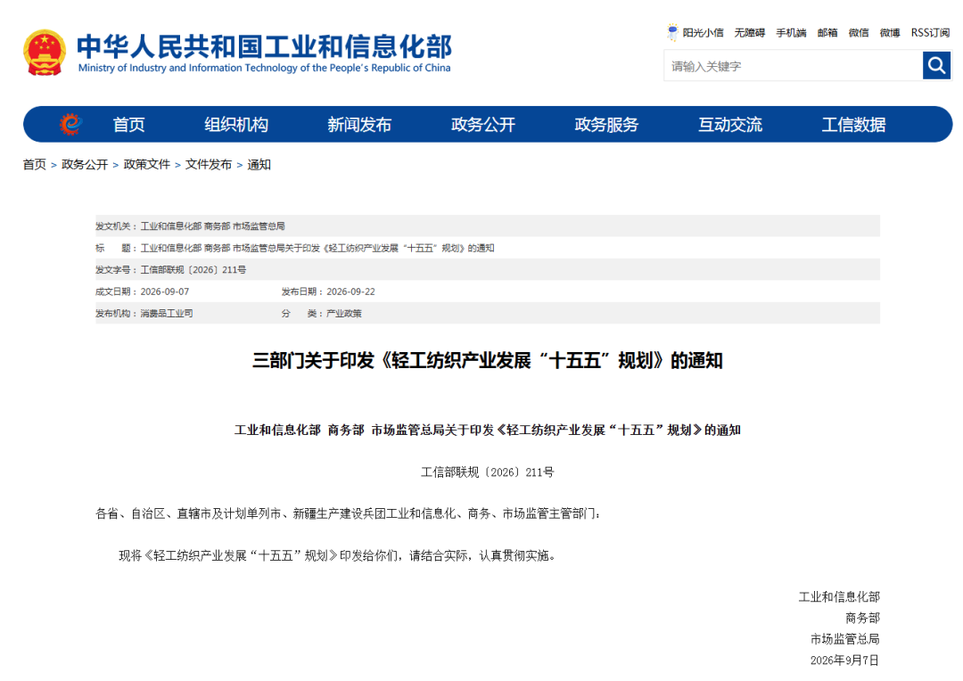The image size is (963, 681).
Task: Open 政务服务 navigation item
Action: pyautogui.click(x=606, y=125)
